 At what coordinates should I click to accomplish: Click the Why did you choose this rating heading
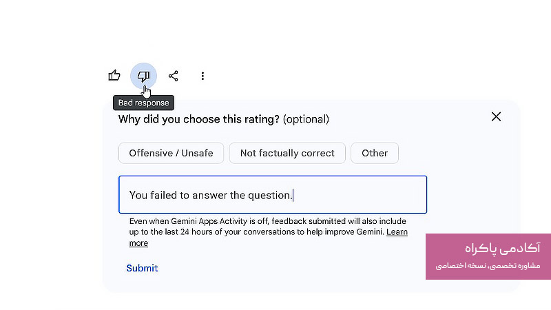(x=198, y=119)
